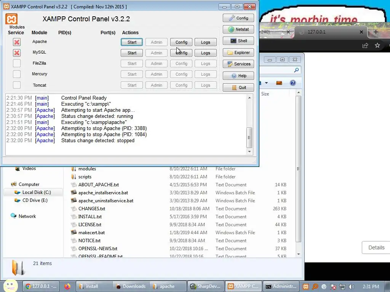Screen dimensions: 390x292
Task: Open the Start menu smiley button
Action: (10, 286)
